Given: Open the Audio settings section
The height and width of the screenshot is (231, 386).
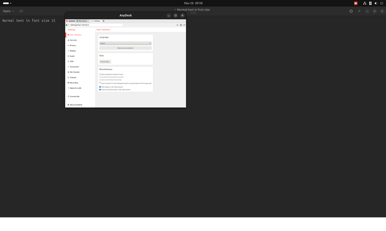Looking at the screenshot, I should point(71,56).
